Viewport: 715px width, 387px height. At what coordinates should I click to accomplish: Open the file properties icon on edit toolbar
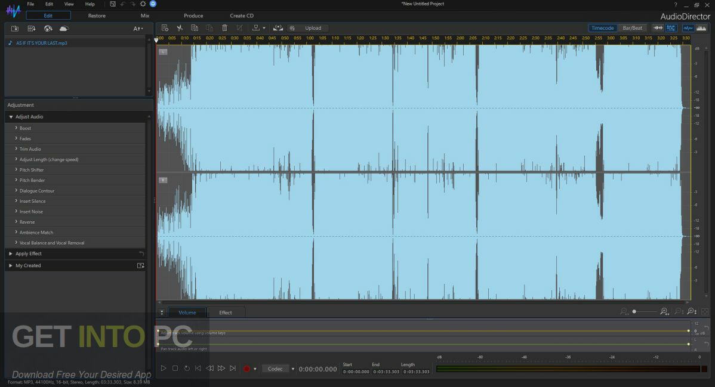[165, 28]
